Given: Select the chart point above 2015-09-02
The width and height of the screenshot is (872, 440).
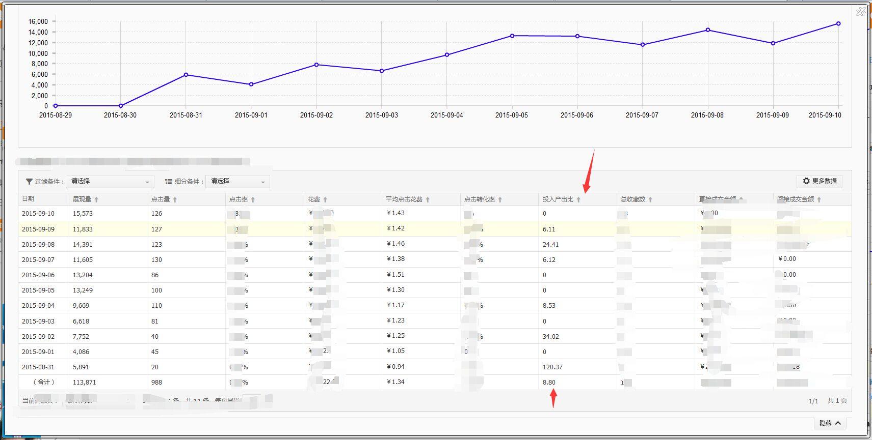Looking at the screenshot, I should (316, 65).
